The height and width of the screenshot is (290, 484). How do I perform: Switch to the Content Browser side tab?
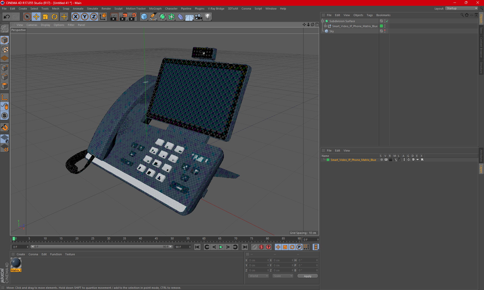pyautogui.click(x=481, y=47)
